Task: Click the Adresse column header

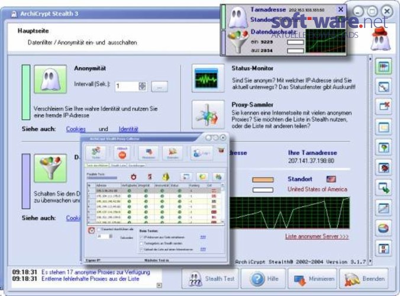Action: point(108,185)
